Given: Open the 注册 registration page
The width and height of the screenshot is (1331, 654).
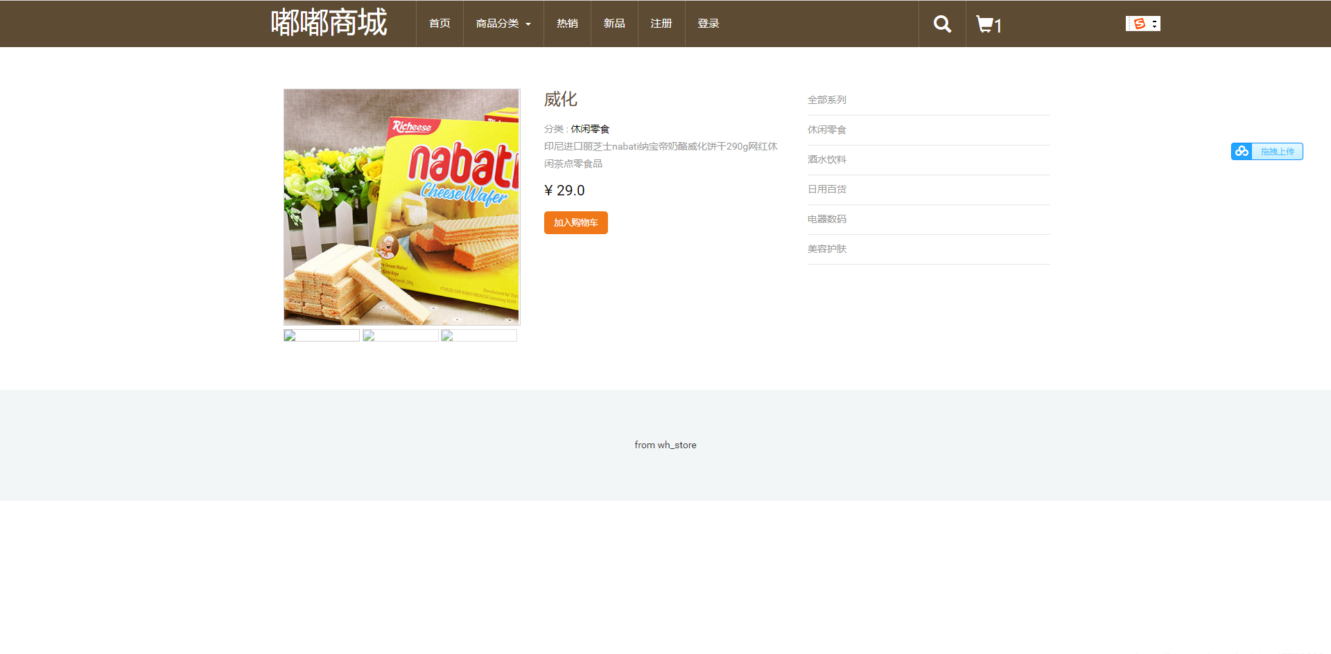Looking at the screenshot, I should (x=661, y=23).
